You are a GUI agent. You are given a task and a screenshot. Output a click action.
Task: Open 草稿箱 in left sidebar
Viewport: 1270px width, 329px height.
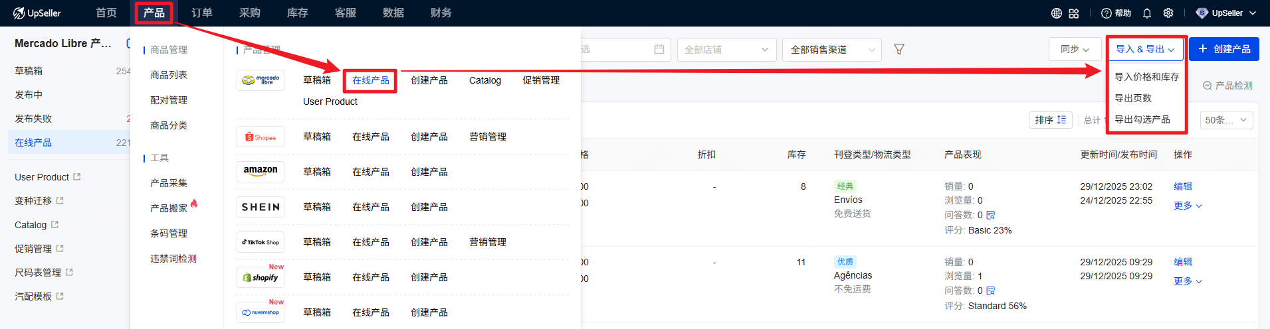[29, 71]
